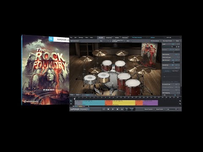203x152 pixels.
Task: Click the white snare drum on the left
Action: (x=90, y=79)
